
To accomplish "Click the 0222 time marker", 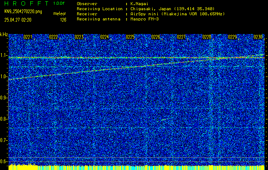I will 53,37.
